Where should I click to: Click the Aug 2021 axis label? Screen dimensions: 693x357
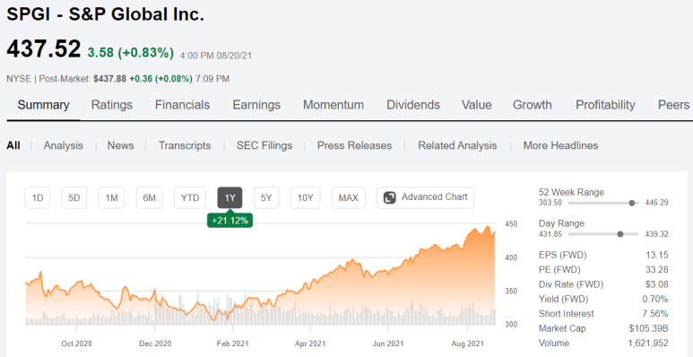click(468, 344)
